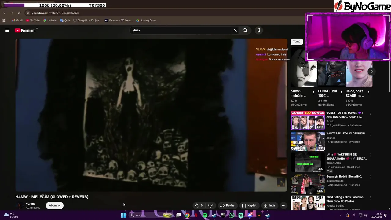Image resolution: width=391 pixels, height=220 pixels.
Task: Open the Burning Desire bookmark
Action: point(146,20)
